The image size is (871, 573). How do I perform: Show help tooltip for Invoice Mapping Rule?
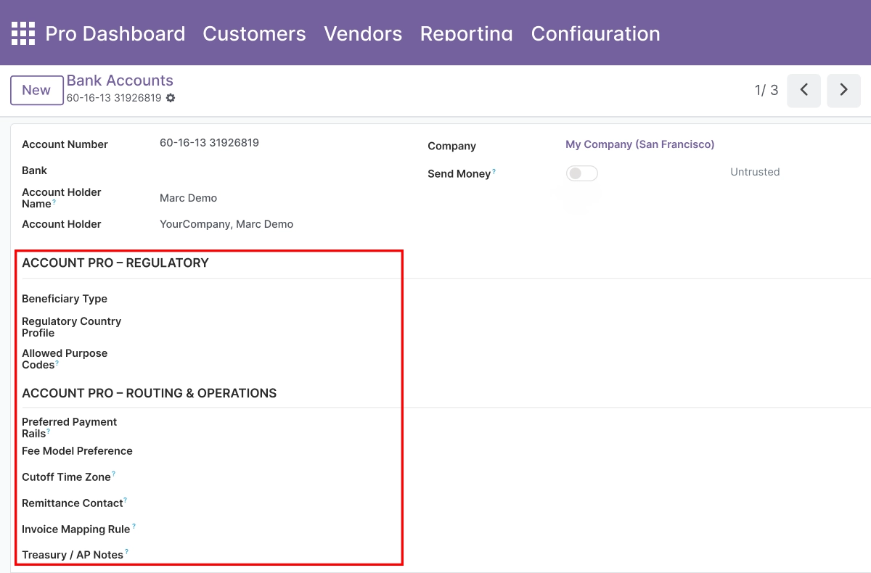tap(134, 527)
